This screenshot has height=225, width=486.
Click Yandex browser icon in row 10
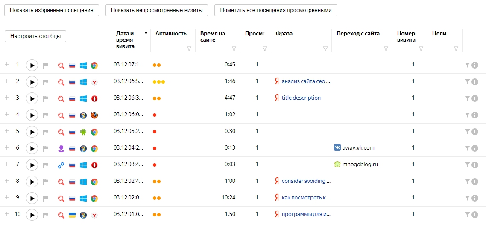[x=94, y=215]
